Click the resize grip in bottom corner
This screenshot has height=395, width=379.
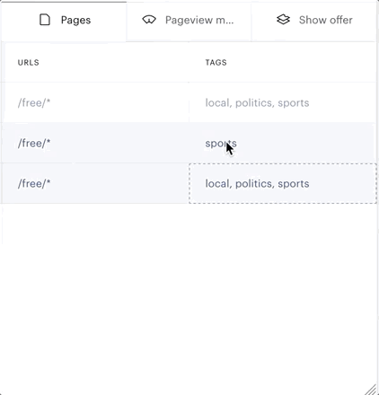click(371, 390)
